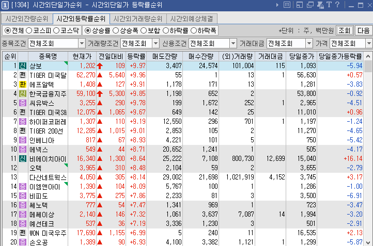This screenshot has height=246, width=373.
Task: Select the 쎄노텍 stock name
Action: tap(39, 205)
